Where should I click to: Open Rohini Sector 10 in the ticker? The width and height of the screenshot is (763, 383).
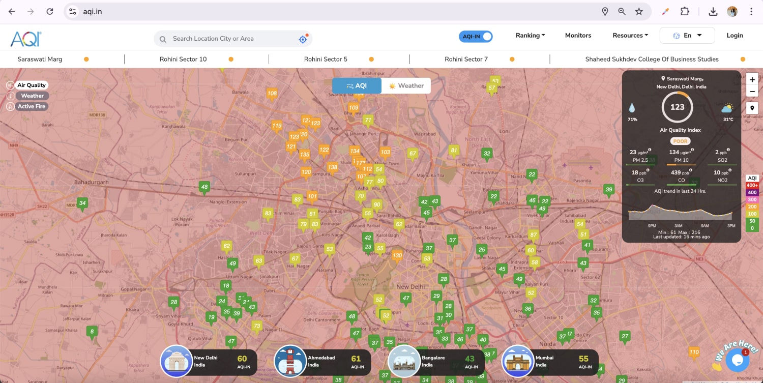click(183, 60)
